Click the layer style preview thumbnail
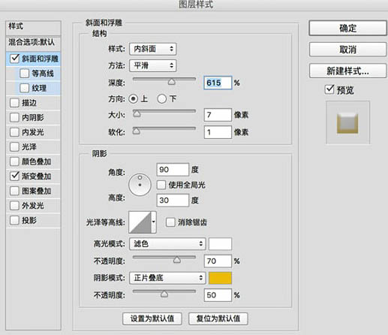Screen dimensions: 388x335 pos(347,122)
